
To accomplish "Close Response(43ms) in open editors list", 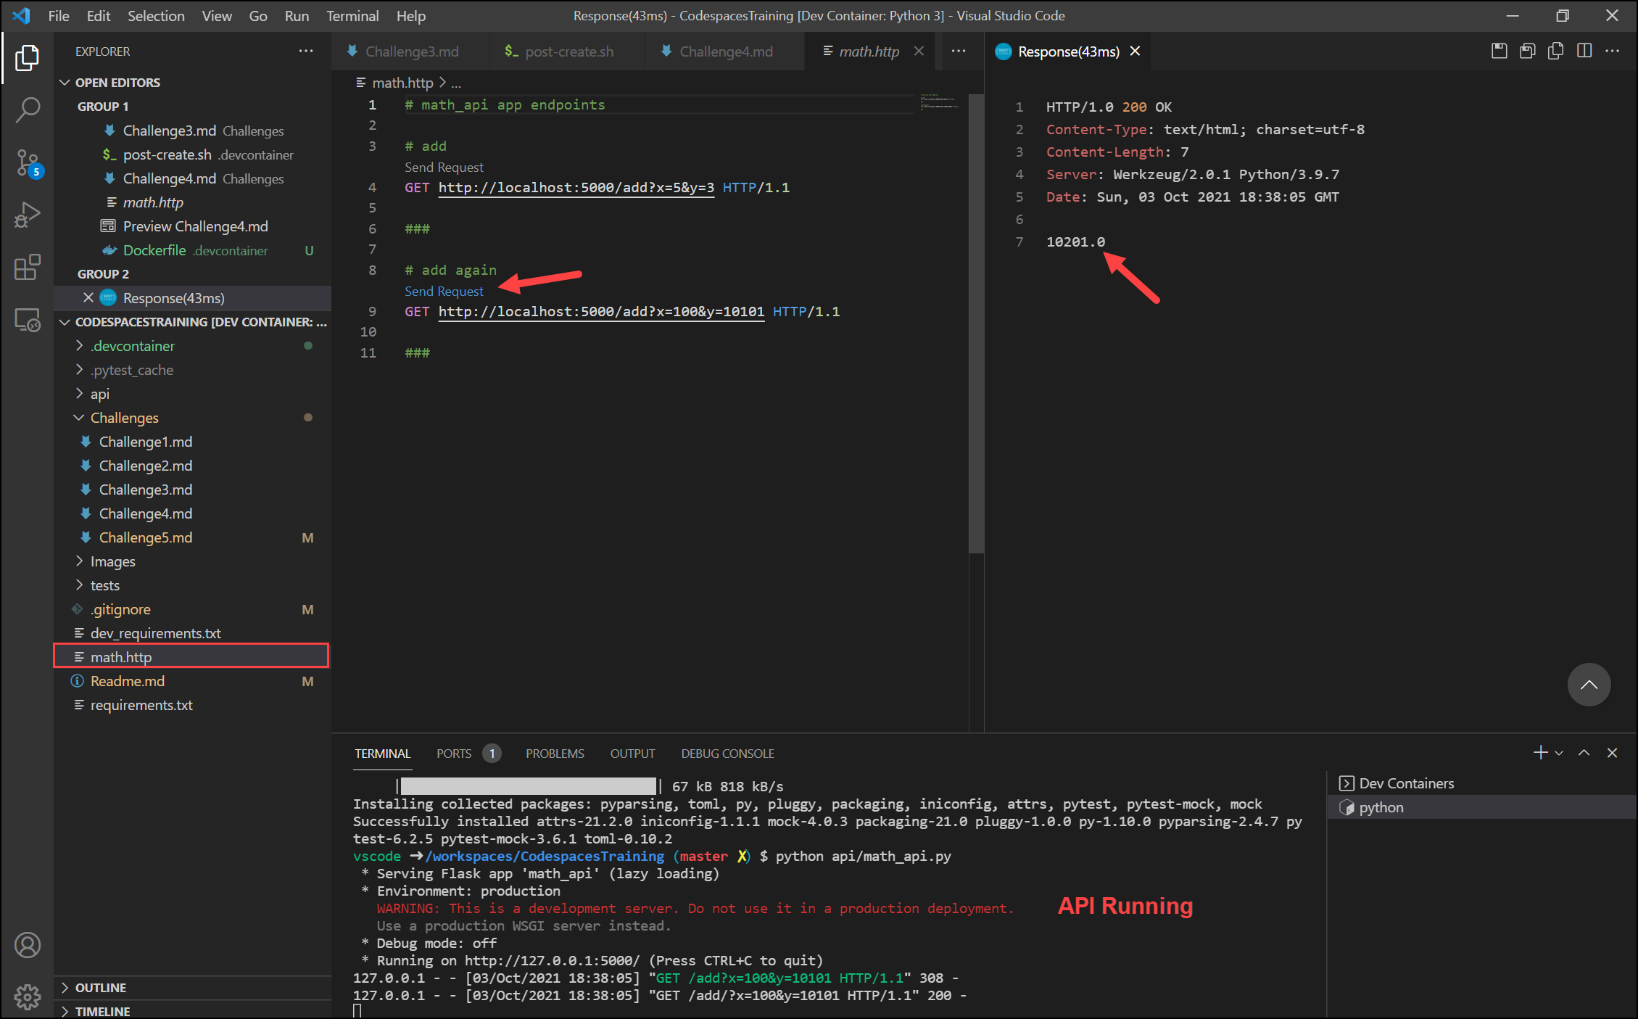I will (x=88, y=297).
